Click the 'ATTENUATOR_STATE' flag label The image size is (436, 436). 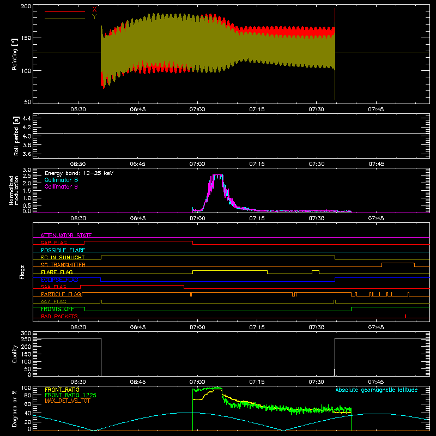click(x=66, y=235)
